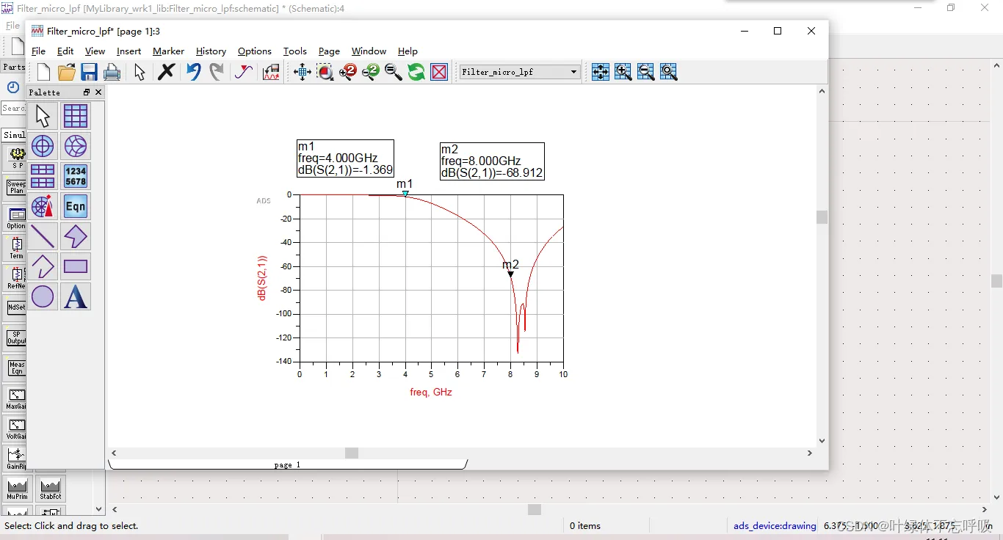This screenshot has height=540, width=1003.
Task: Insert a list (1234 5678) from palette
Action: click(x=76, y=176)
